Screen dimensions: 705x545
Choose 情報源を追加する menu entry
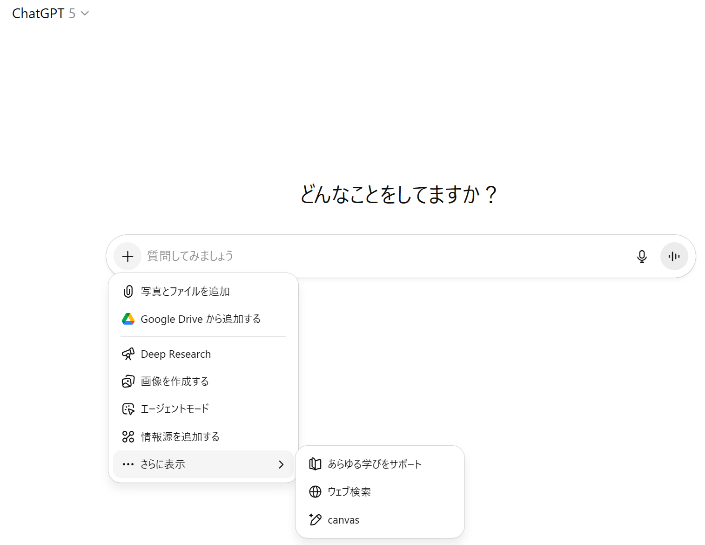[180, 437]
